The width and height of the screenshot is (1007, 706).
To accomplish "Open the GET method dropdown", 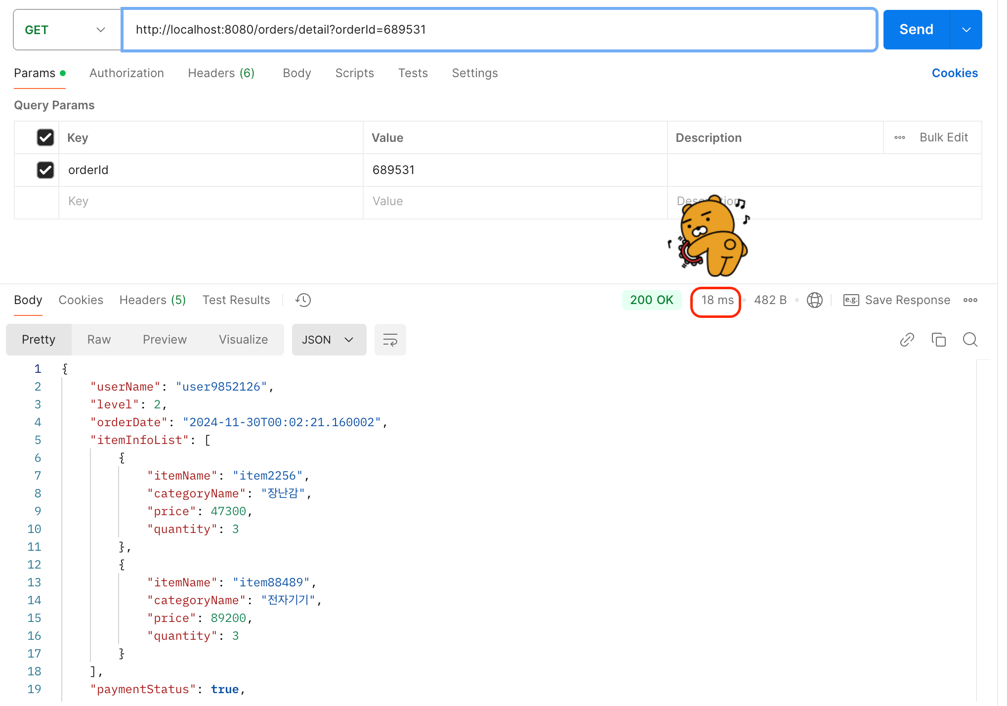I will coord(66,30).
